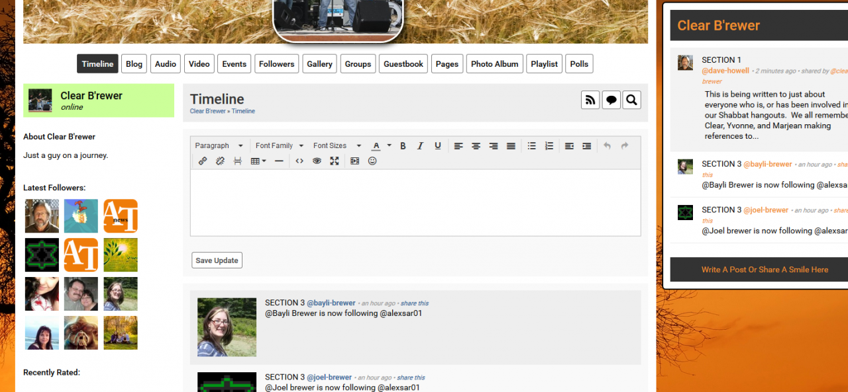The width and height of the screenshot is (848, 392).
Task: Click the RSS feed icon in Timeline header
Action: (x=590, y=100)
